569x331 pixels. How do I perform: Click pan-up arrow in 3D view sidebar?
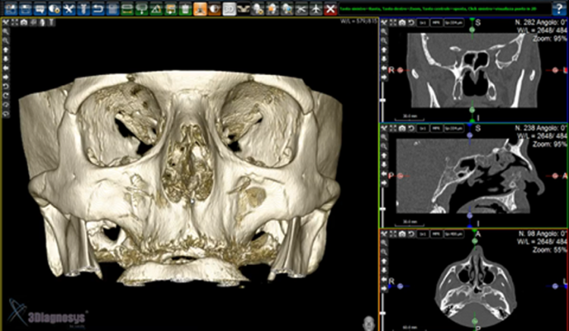pyautogui.click(x=6, y=49)
